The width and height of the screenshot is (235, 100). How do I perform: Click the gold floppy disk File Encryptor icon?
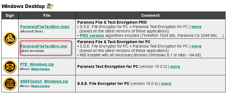tap(10, 84)
